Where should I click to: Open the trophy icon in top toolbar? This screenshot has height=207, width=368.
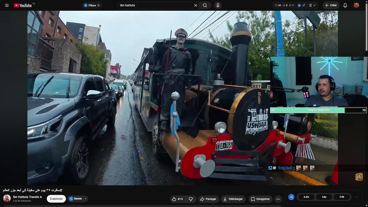[310, 5]
